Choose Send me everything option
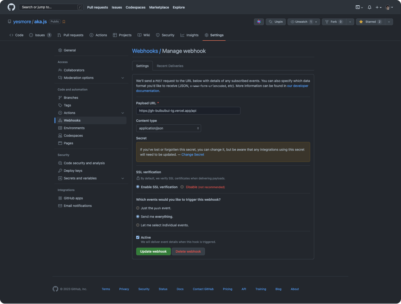401x304 pixels. tap(138, 217)
